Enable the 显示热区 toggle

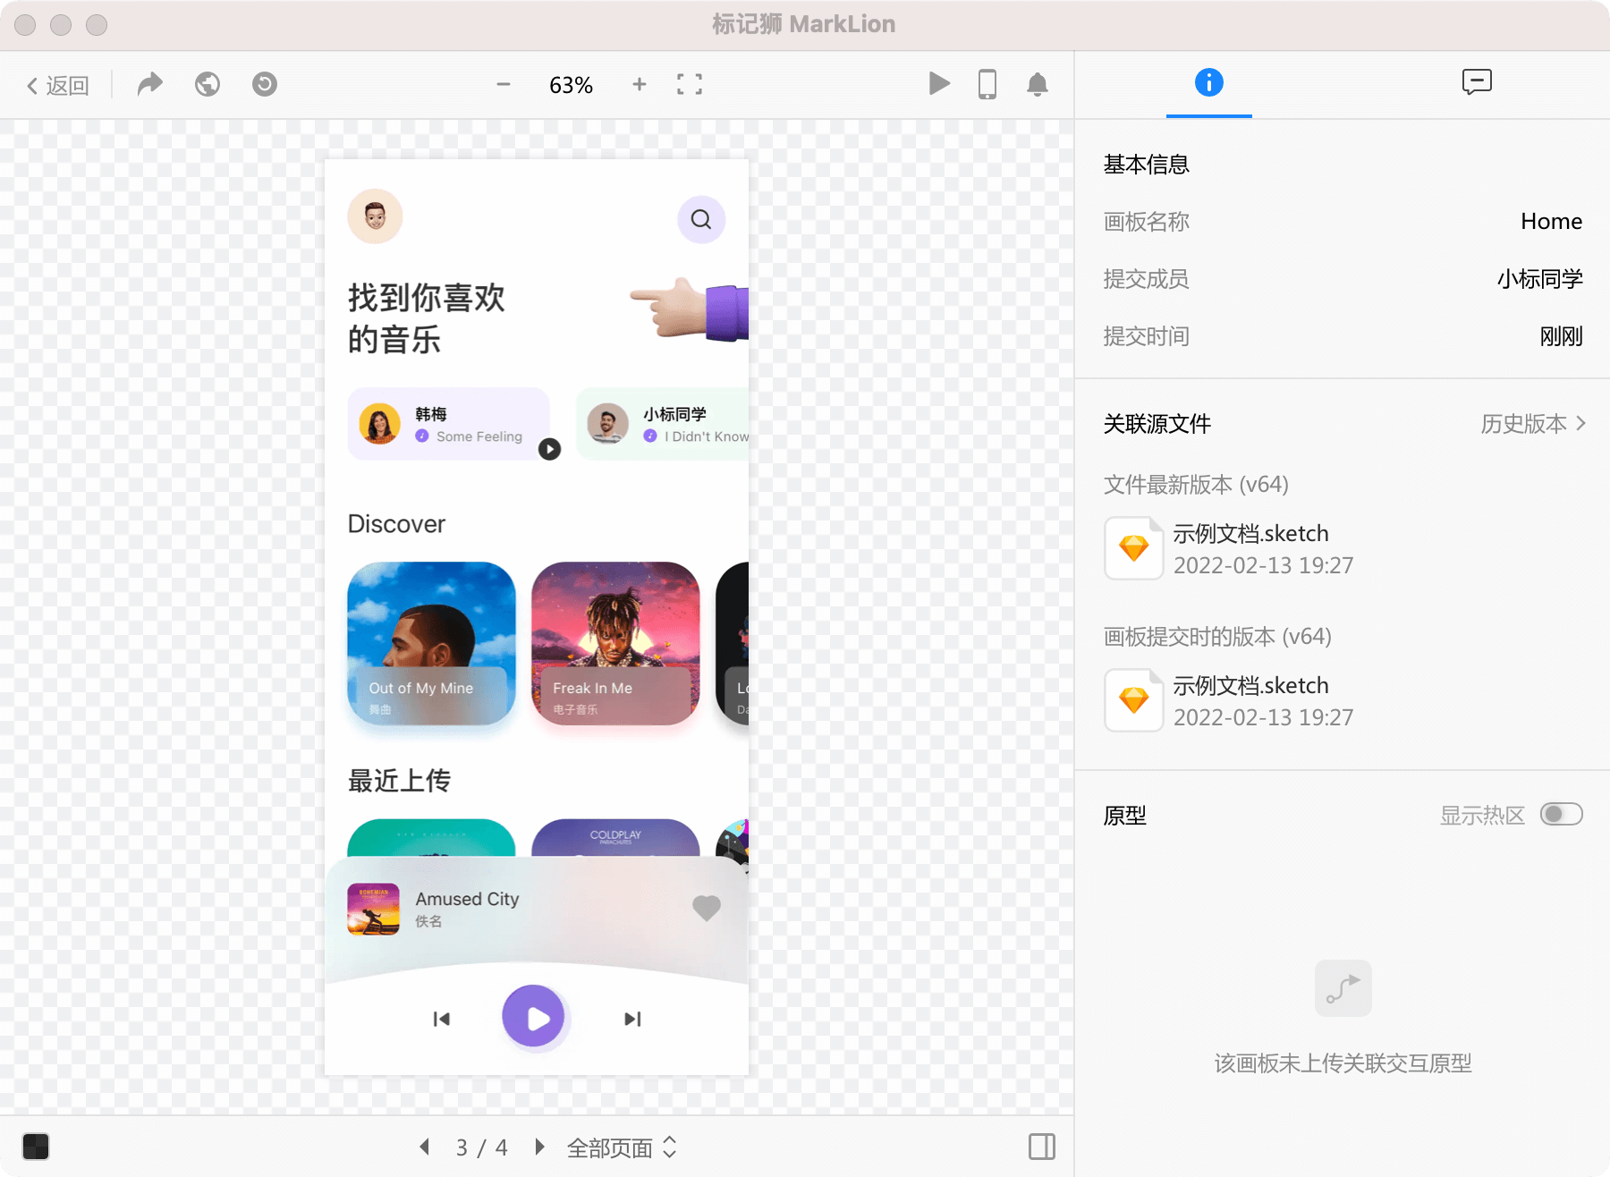tap(1561, 814)
